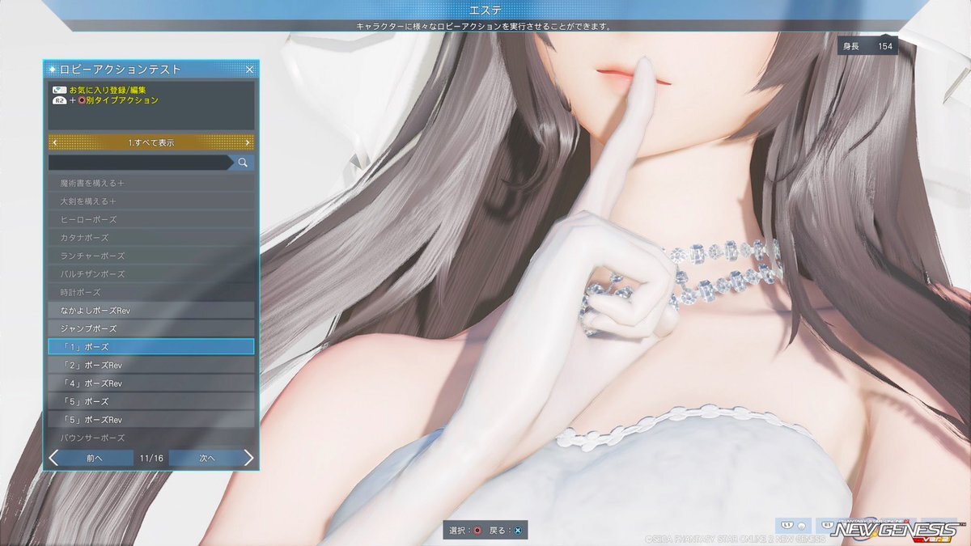Select 時計ポーズ action
The height and width of the screenshot is (546, 971).
coord(151,292)
